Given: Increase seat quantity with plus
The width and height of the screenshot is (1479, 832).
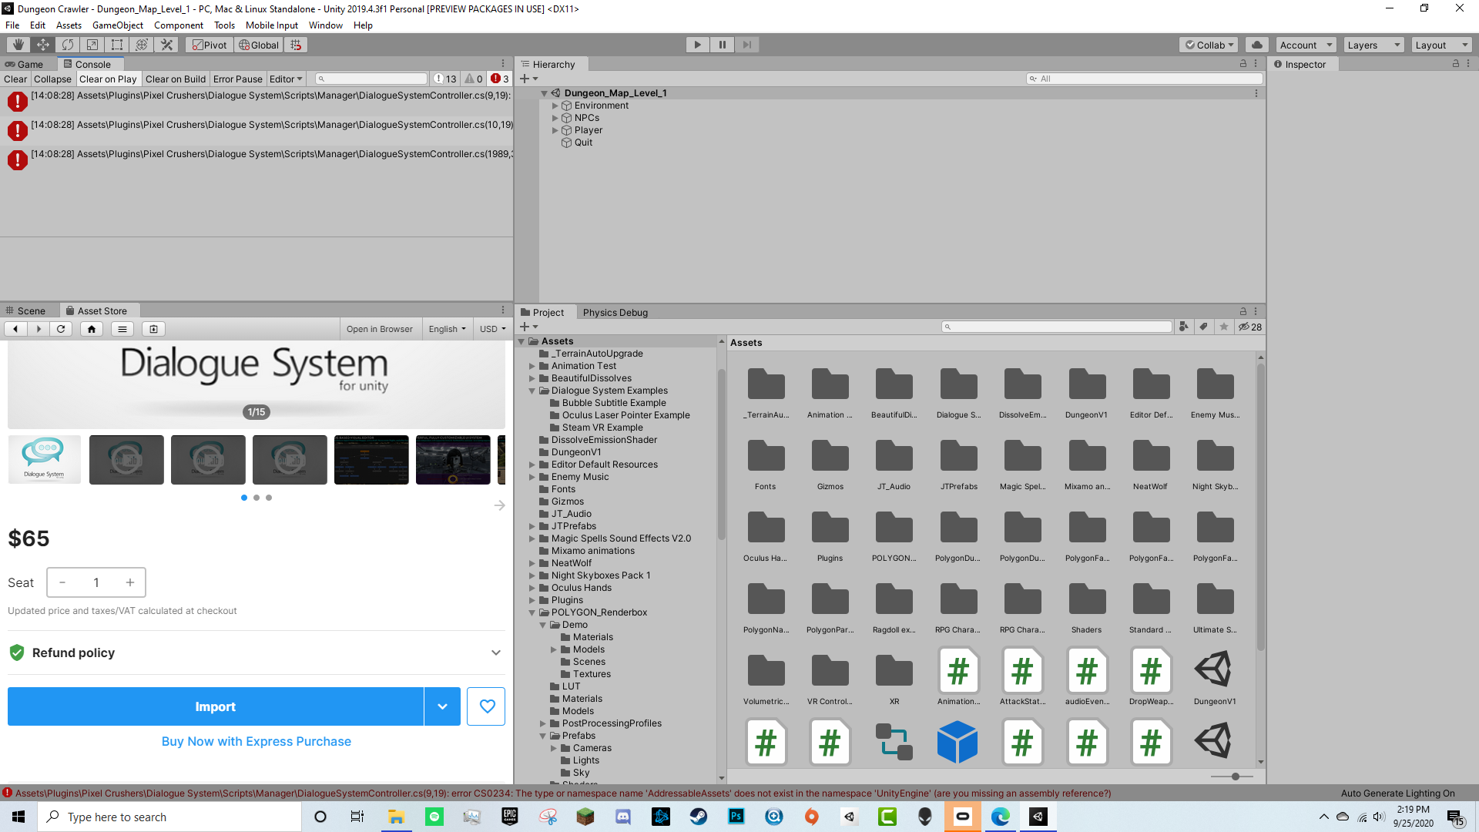Looking at the screenshot, I should click(x=130, y=582).
